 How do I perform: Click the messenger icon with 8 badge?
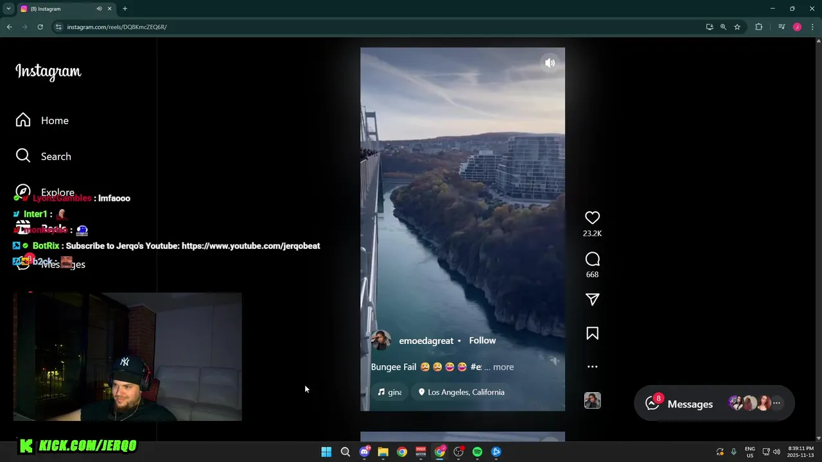[652, 403]
